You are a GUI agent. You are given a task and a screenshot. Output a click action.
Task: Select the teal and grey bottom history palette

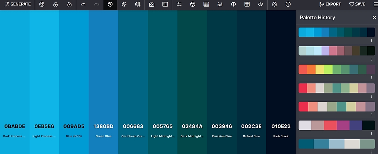click(x=337, y=144)
